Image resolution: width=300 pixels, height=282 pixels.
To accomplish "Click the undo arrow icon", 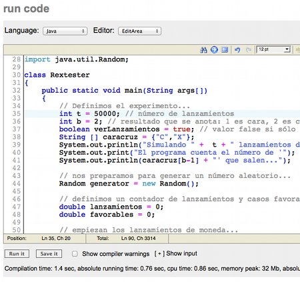I will pos(237,50).
